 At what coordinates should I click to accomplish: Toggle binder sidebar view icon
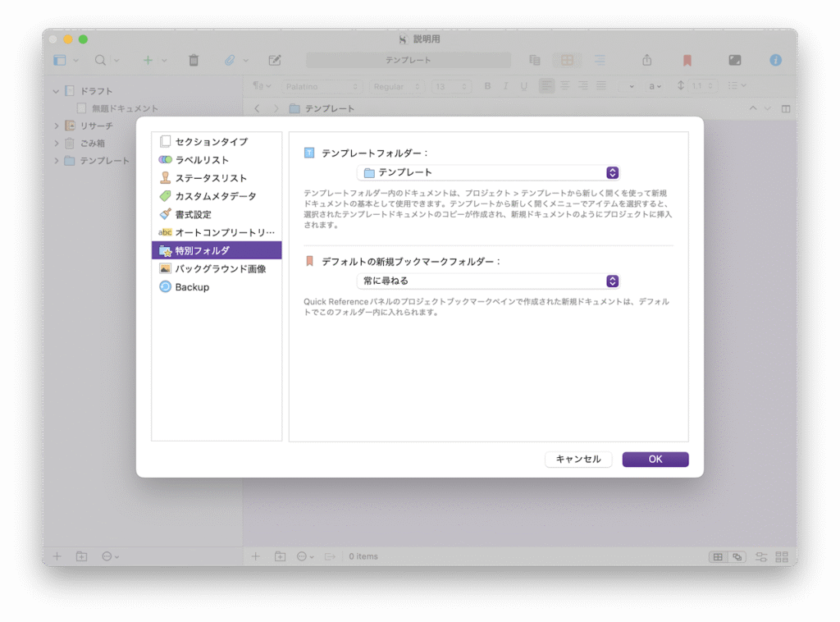[x=59, y=60]
